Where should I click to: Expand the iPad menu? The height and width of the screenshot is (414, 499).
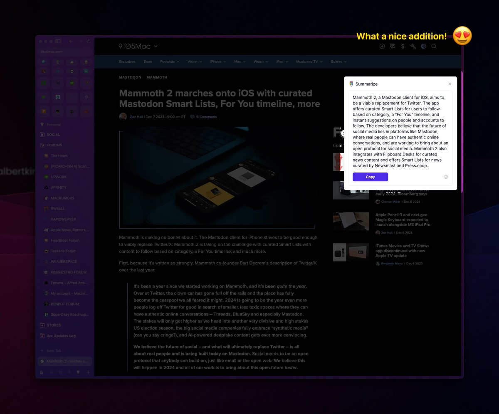[282, 62]
